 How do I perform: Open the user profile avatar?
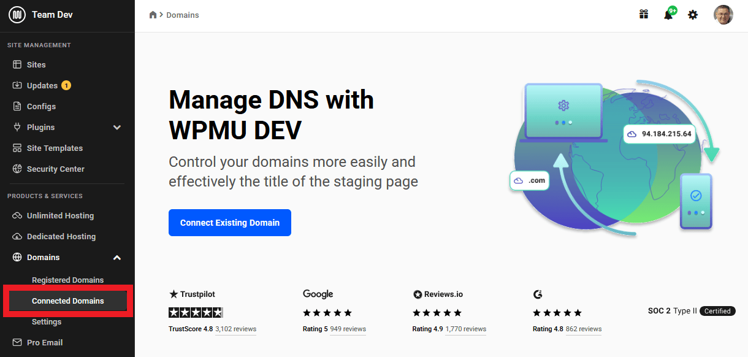coord(723,15)
